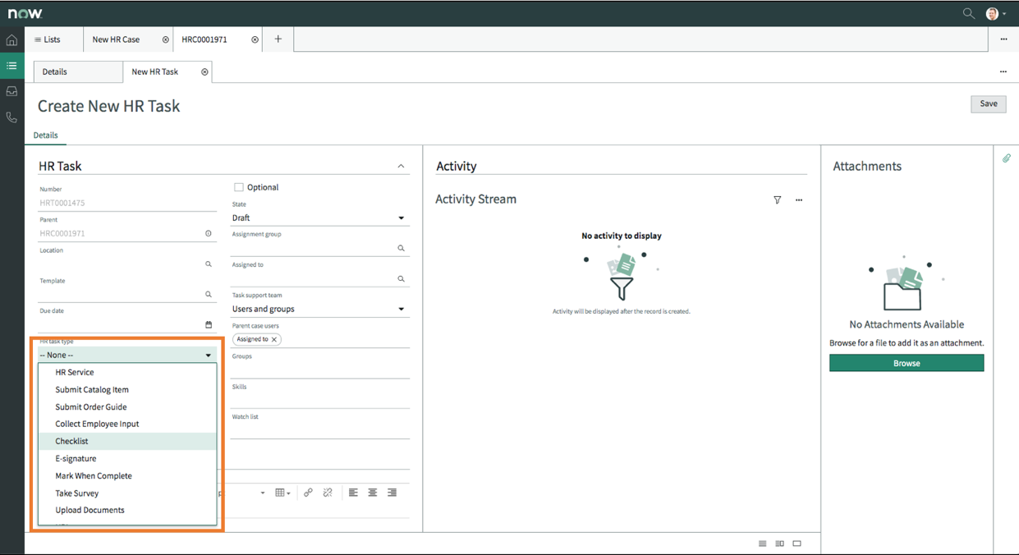Screen dimensions: 1019x555
Task: Click the paperclip attachments icon on the right
Action: [1006, 158]
